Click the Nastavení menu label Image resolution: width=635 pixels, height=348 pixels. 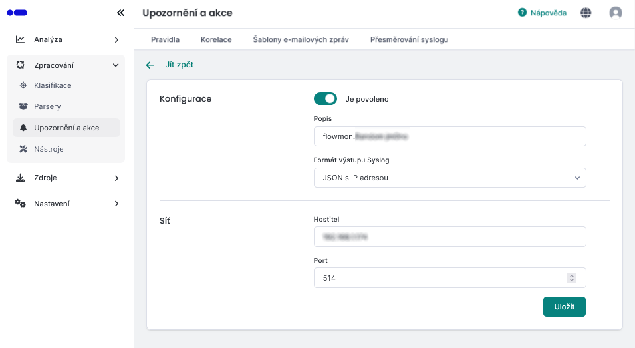pyautogui.click(x=52, y=204)
